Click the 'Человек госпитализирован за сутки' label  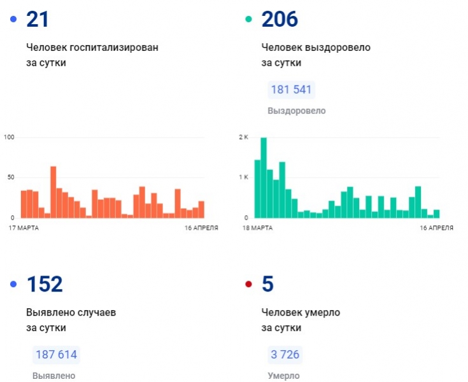(92, 55)
